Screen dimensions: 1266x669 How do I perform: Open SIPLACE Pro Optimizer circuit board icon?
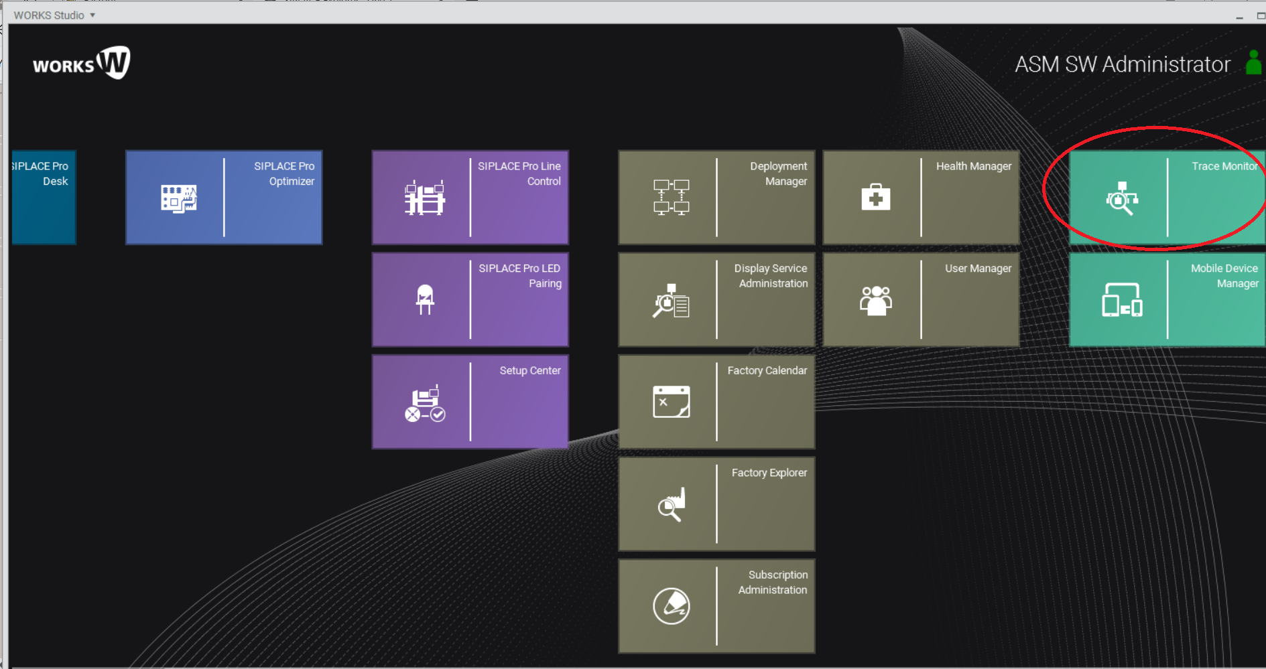pos(179,198)
